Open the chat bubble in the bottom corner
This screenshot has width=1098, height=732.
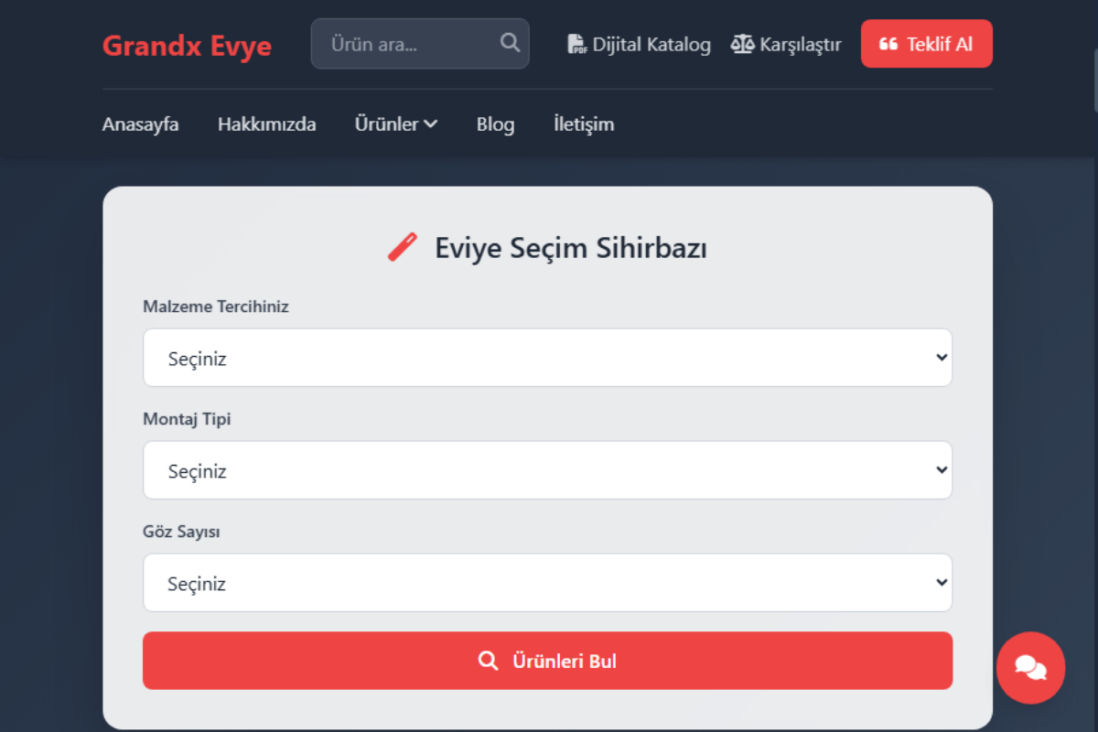tap(1030, 669)
